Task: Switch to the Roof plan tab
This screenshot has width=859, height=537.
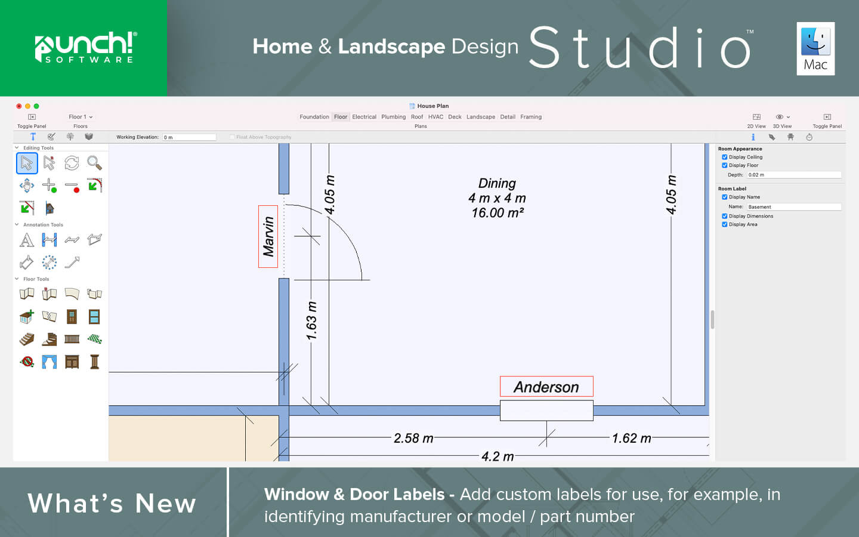Action: (417, 117)
